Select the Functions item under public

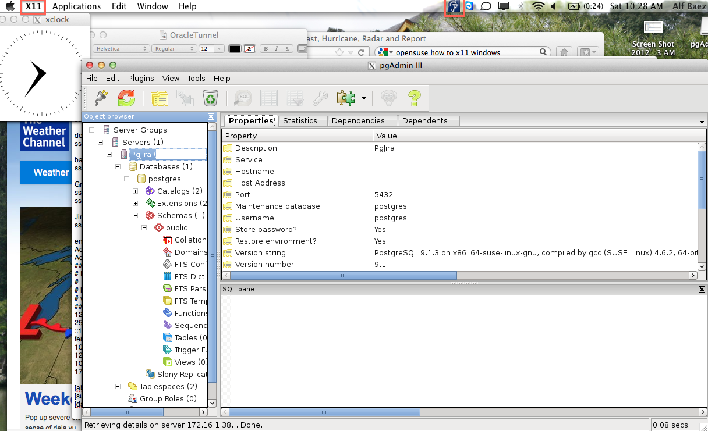click(190, 313)
